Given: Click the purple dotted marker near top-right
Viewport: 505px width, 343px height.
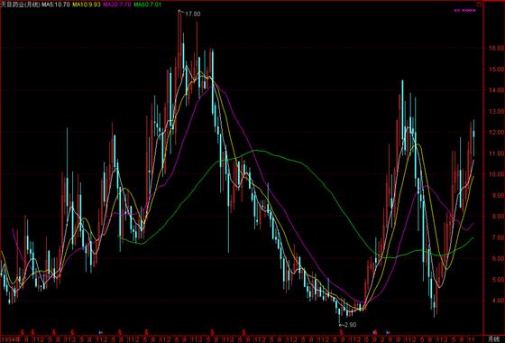Looking at the screenshot, I should 464,11.
